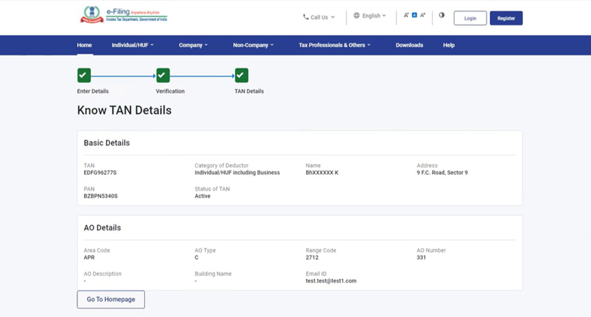Go to the Home tab
591x317 pixels.
click(x=85, y=45)
